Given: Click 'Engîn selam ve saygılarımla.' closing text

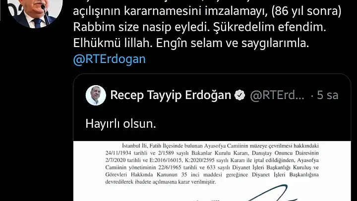Looking at the screenshot, I should (232, 43).
